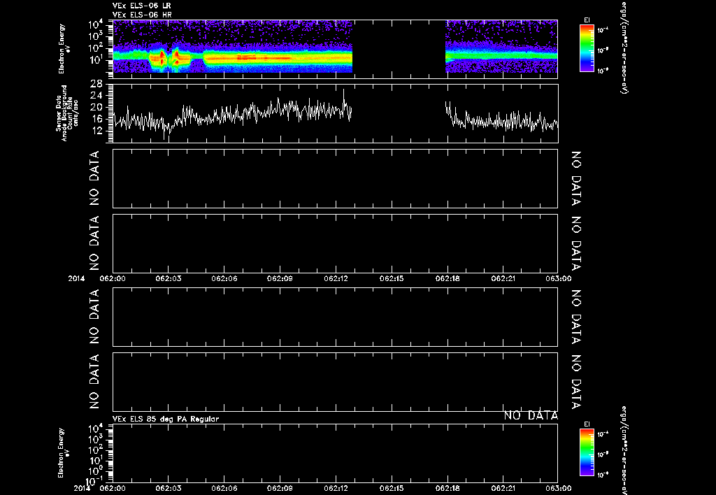Screen dimensions: 716x495
Task: Click the black data gap in top spectrogram
Action: tap(399, 46)
